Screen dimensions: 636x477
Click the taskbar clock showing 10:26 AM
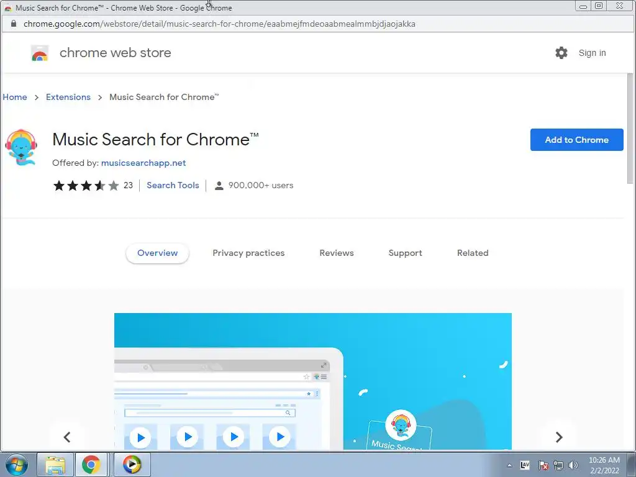pyautogui.click(x=604, y=465)
